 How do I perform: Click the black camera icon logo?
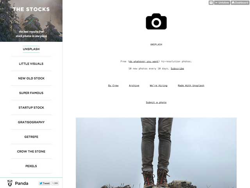click(156, 22)
